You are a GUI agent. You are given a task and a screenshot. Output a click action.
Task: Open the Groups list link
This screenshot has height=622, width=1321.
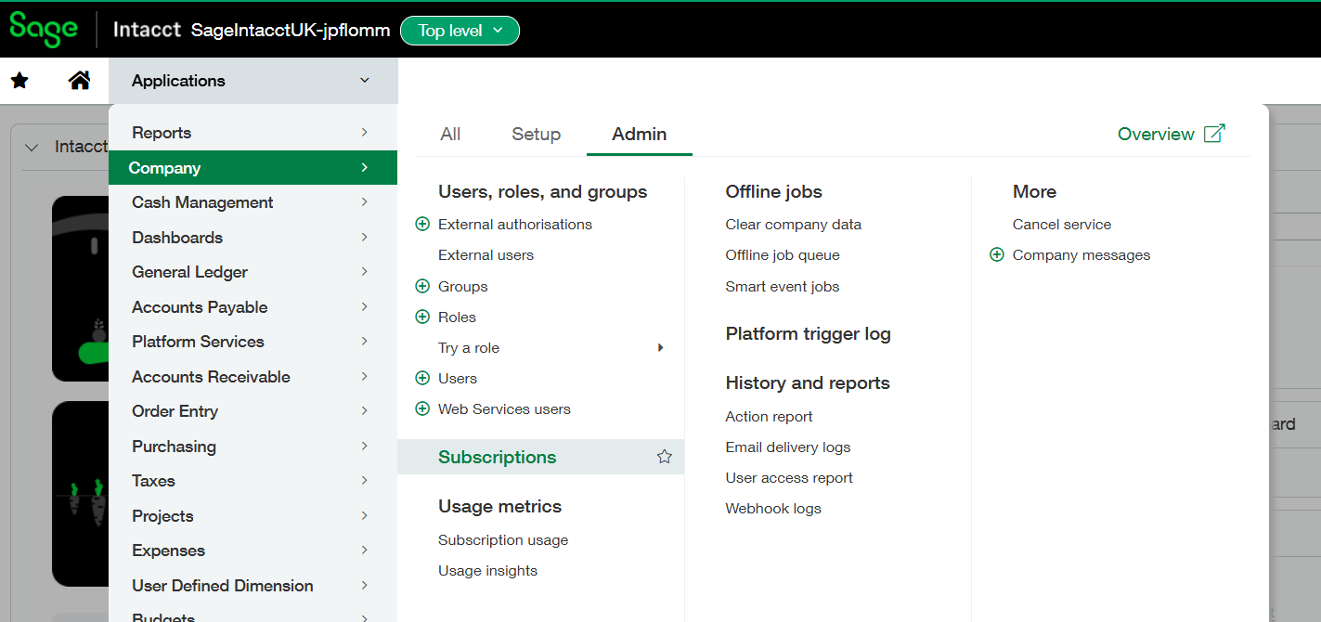(463, 287)
